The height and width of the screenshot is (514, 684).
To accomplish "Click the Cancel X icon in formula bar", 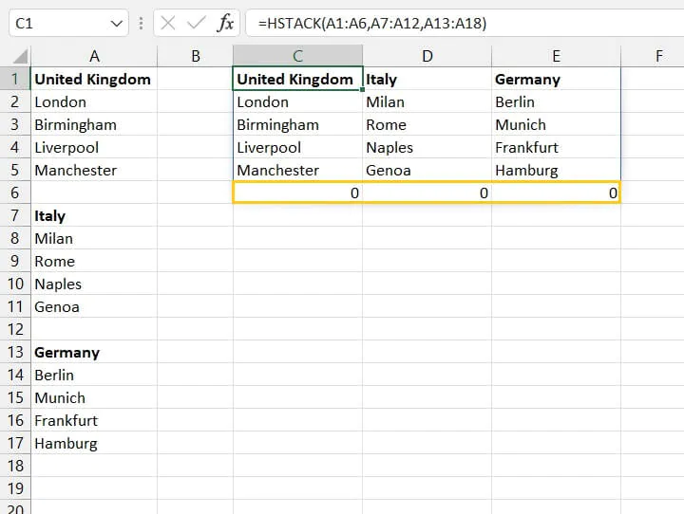I will click(x=168, y=23).
